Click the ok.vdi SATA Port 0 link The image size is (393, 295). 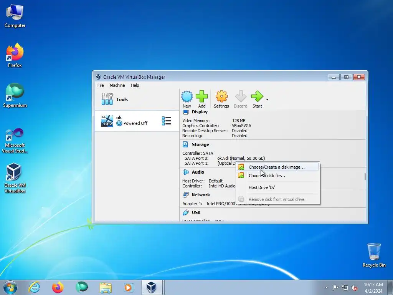point(241,158)
